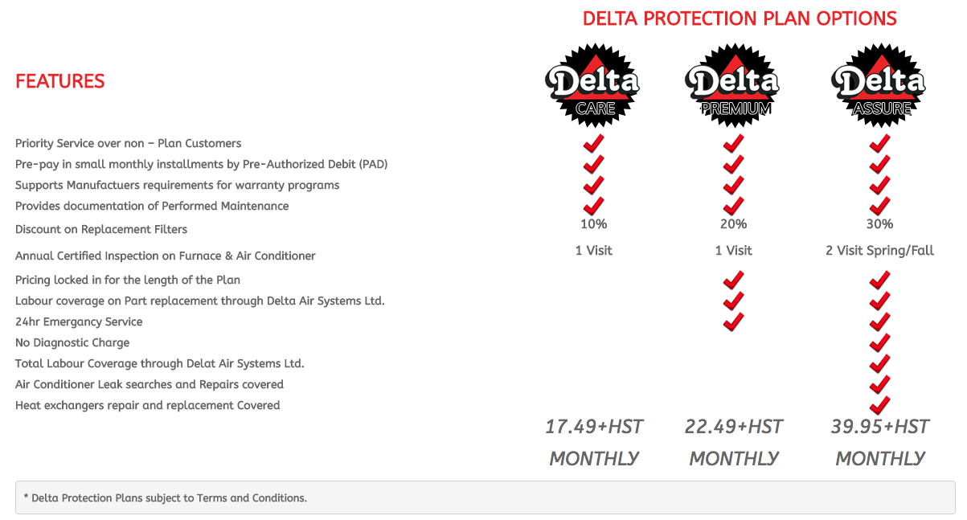The height and width of the screenshot is (520, 967).
Task: Click the 39.95+HST monthly price
Action: (880, 442)
